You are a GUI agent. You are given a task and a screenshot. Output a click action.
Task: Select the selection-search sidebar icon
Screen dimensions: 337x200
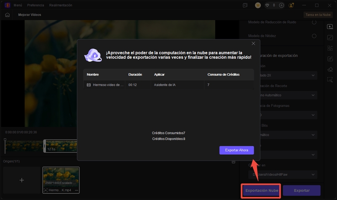pyautogui.click(x=330, y=80)
